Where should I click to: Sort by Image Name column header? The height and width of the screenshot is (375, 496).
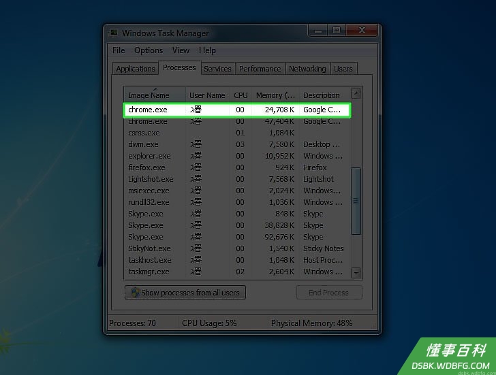tap(155, 95)
